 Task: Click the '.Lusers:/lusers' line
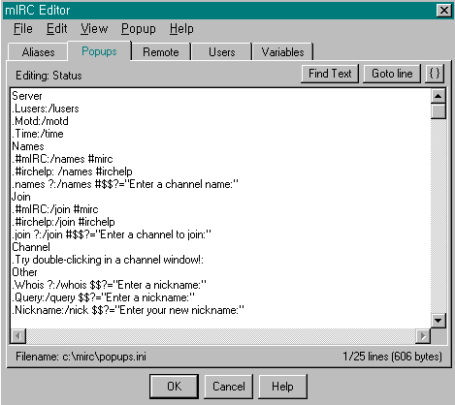[x=46, y=109]
